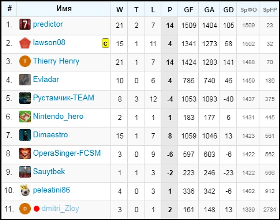This screenshot has height=220, width=280.
Task: Open Рустамчик-TEAM profile link
Action: 63,98
